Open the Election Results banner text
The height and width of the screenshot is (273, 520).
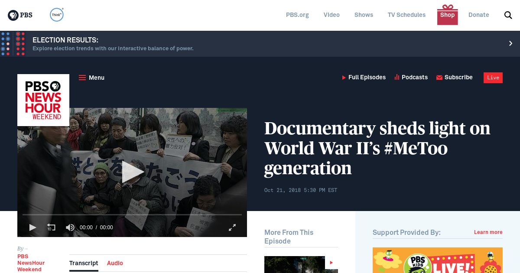pos(113,44)
